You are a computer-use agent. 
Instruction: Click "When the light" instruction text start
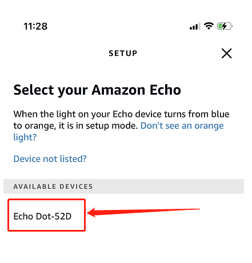tap(35, 114)
